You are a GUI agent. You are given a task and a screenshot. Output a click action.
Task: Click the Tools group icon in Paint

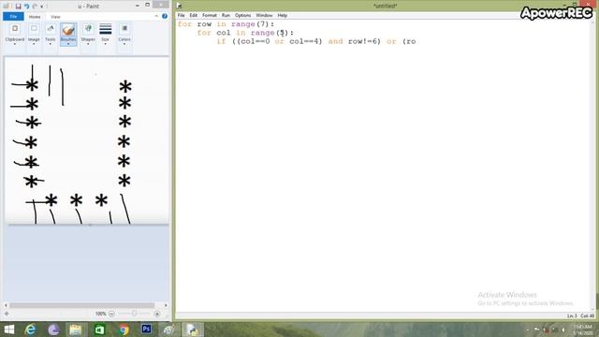pos(50,29)
